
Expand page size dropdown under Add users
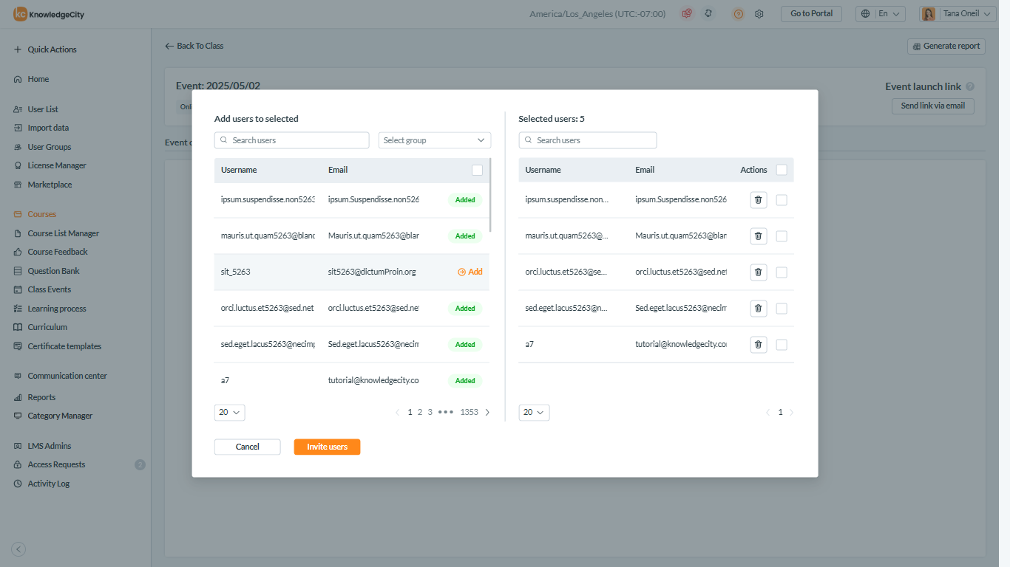(x=230, y=413)
